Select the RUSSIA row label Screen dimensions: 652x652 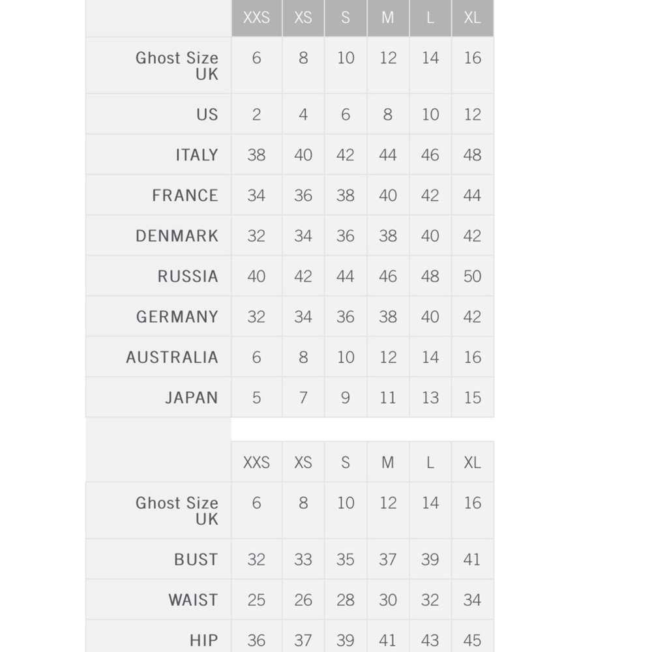pos(187,276)
